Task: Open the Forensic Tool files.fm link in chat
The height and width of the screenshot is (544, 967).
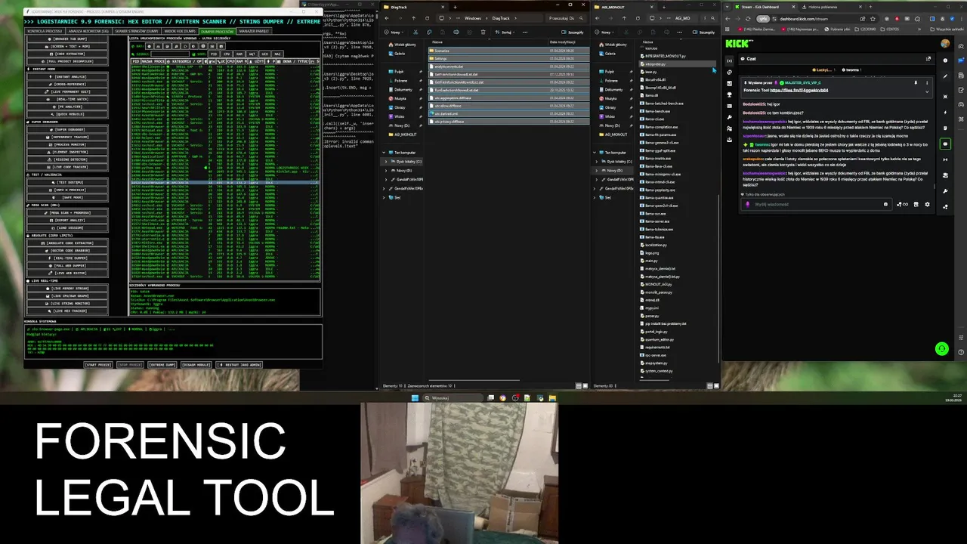Action: pyautogui.click(x=799, y=90)
